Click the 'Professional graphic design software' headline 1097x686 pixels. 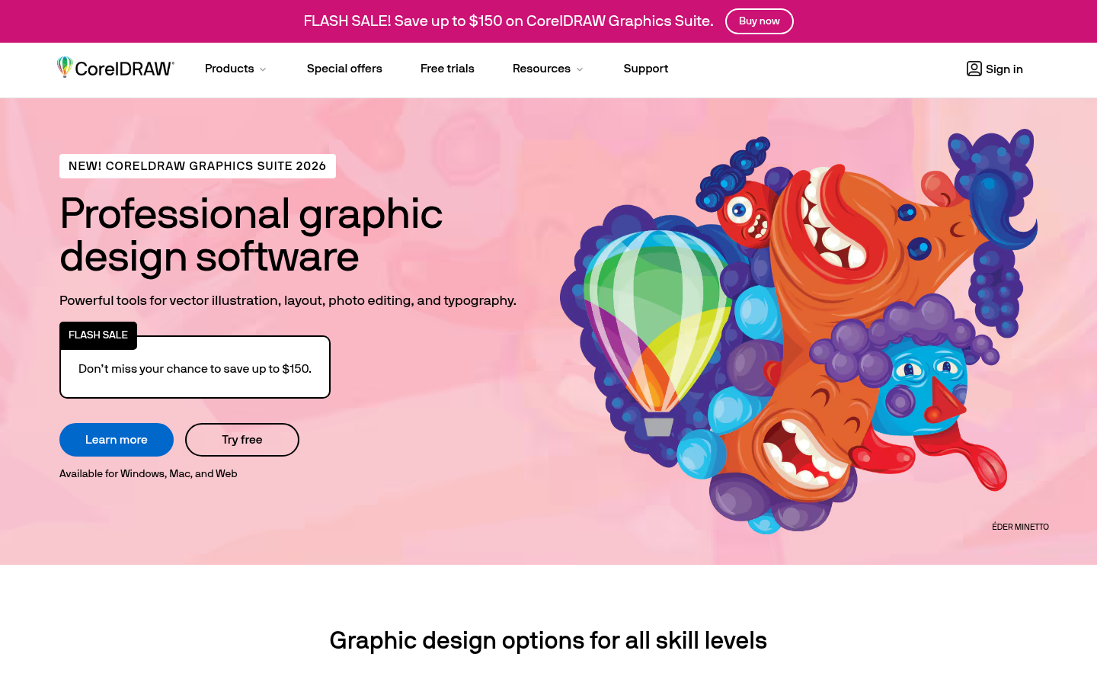pos(251,235)
